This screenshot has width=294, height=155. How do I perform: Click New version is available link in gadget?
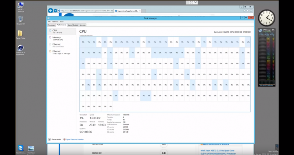[x=266, y=86]
